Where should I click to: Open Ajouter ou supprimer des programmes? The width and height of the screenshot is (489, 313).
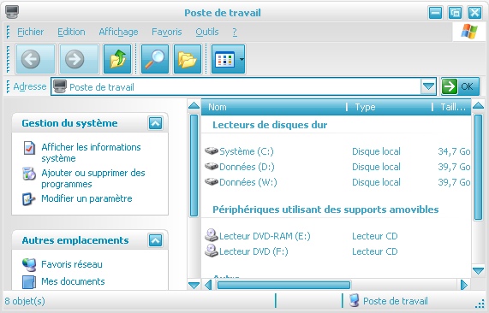coord(93,178)
